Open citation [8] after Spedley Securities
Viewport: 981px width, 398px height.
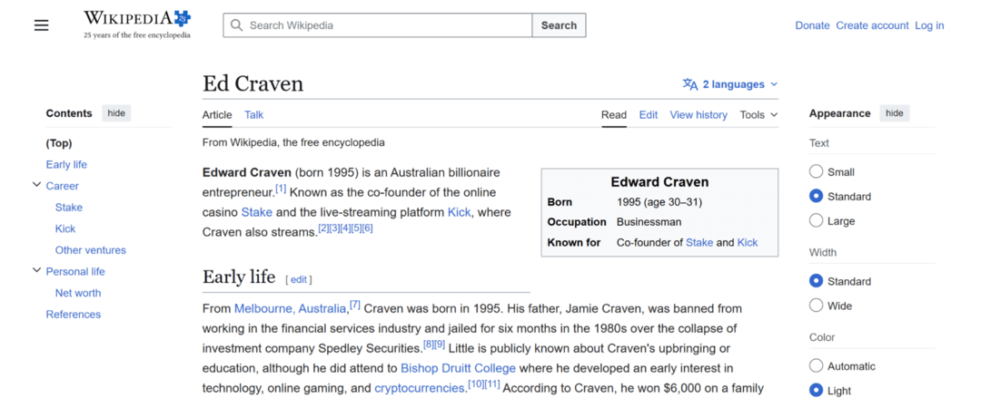point(429,345)
